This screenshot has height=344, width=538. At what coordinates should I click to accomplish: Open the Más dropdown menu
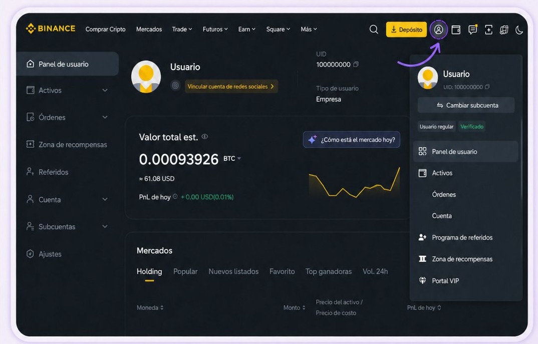pos(309,29)
